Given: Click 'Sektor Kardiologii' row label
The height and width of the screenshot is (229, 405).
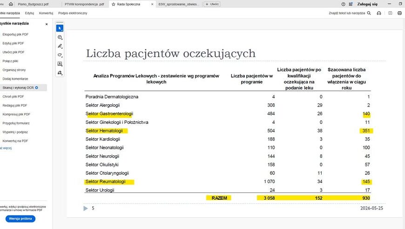Looking at the screenshot, I should pyautogui.click(x=103, y=139).
